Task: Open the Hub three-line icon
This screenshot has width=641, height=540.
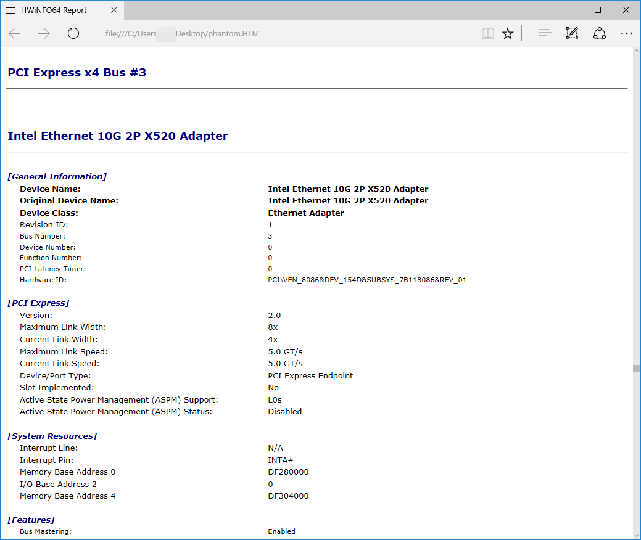Action: click(x=545, y=33)
